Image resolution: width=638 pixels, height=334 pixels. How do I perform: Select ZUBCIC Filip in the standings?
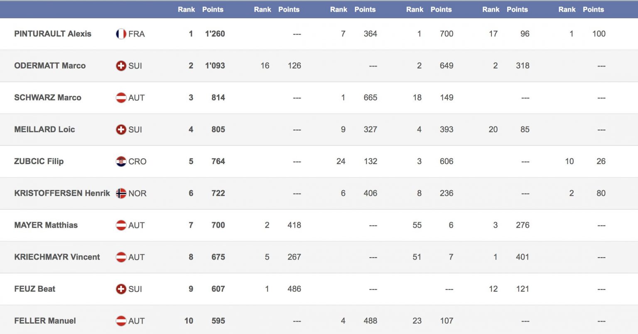39,161
